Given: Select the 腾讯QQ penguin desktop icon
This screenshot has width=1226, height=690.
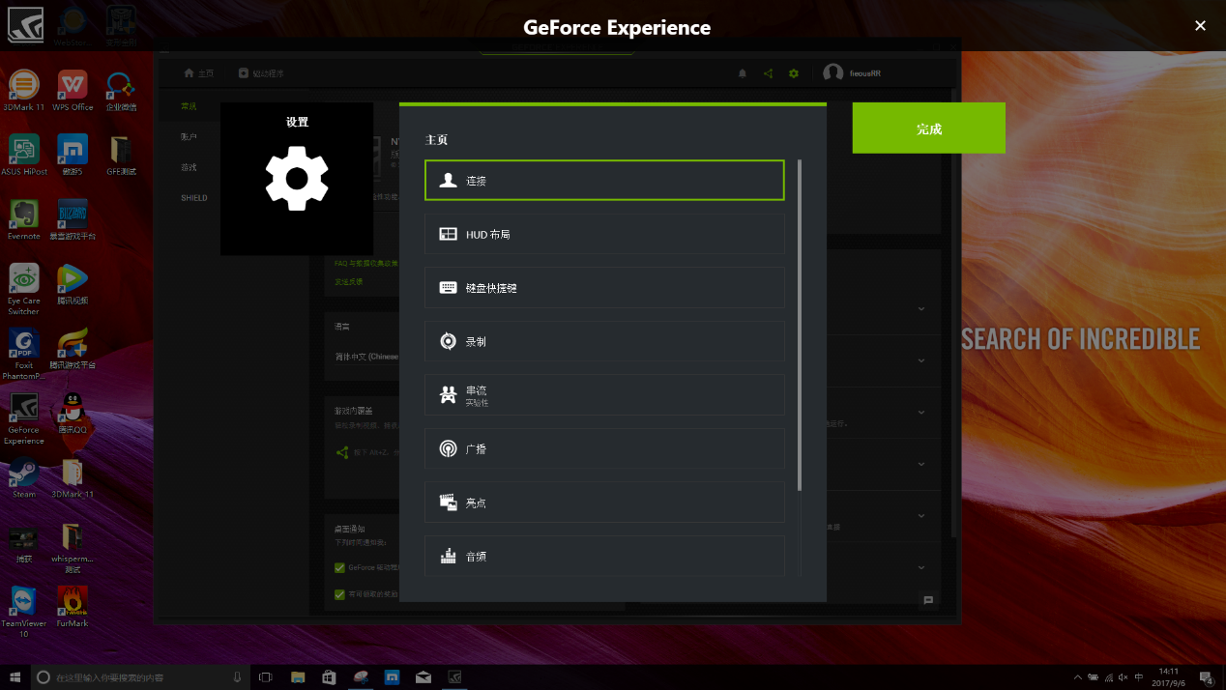Looking at the screenshot, I should point(73,414).
